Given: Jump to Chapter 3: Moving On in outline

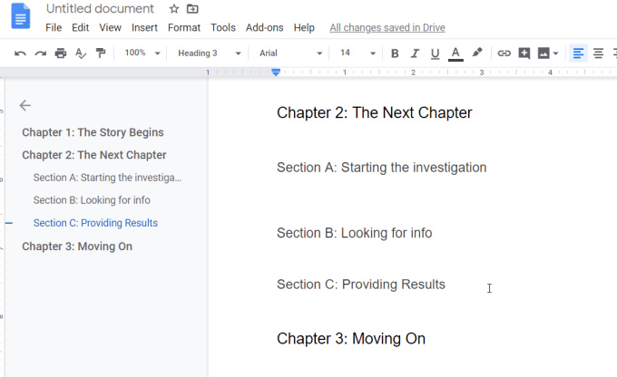Looking at the screenshot, I should (x=77, y=246).
